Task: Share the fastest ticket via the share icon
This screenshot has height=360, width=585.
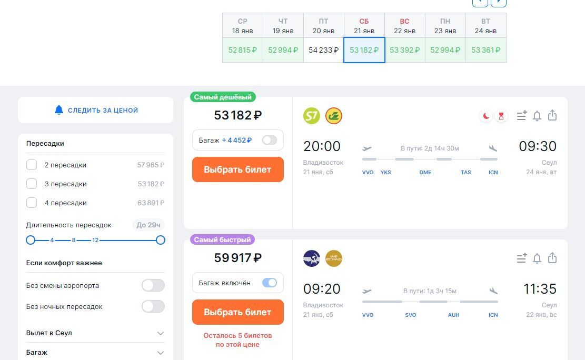Action: coord(552,258)
